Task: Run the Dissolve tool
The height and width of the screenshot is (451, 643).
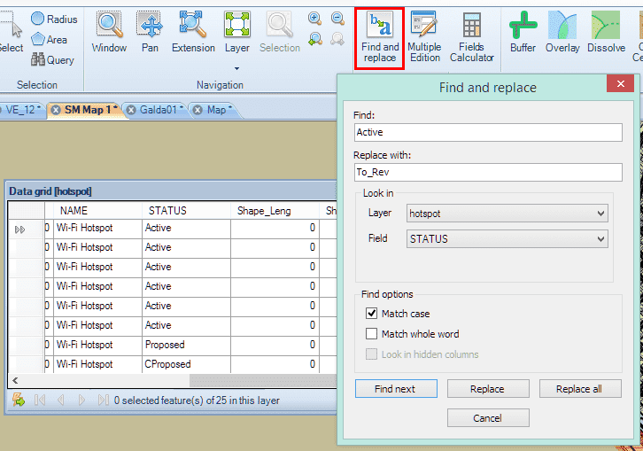Action: coord(606,32)
